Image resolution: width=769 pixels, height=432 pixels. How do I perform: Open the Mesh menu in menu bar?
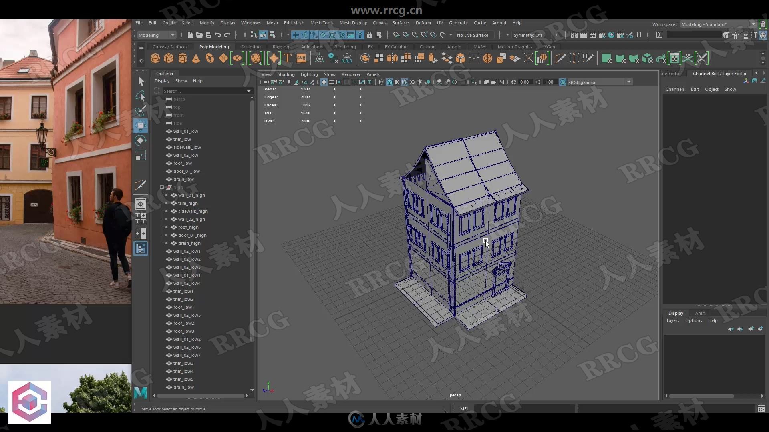tap(272, 22)
